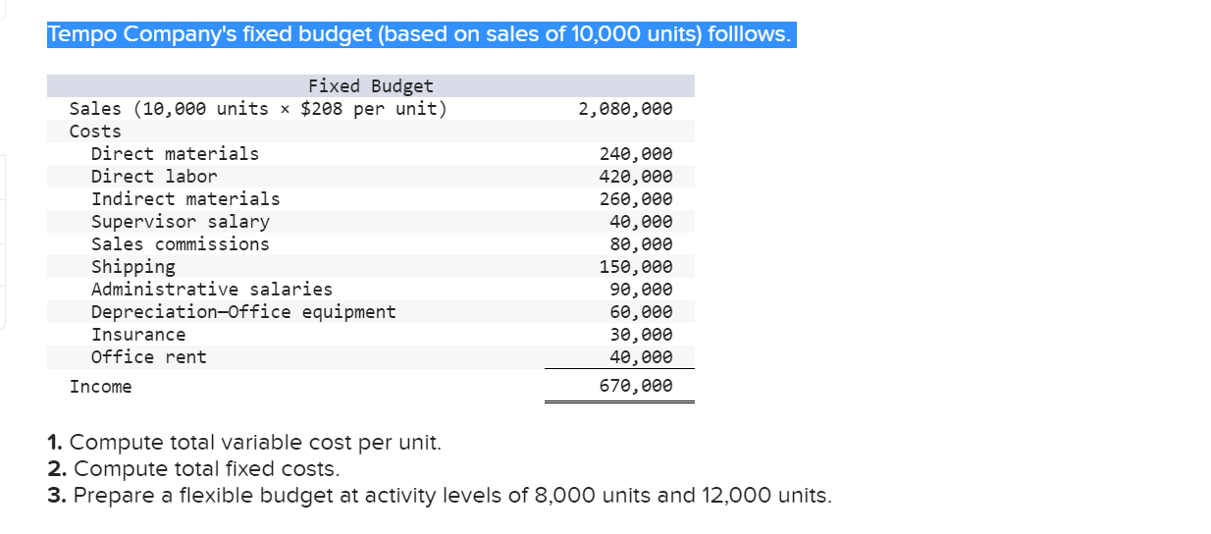Image resolution: width=1211 pixels, height=534 pixels.
Task: Click question 1 about variable cost per unit
Action: [x=244, y=443]
